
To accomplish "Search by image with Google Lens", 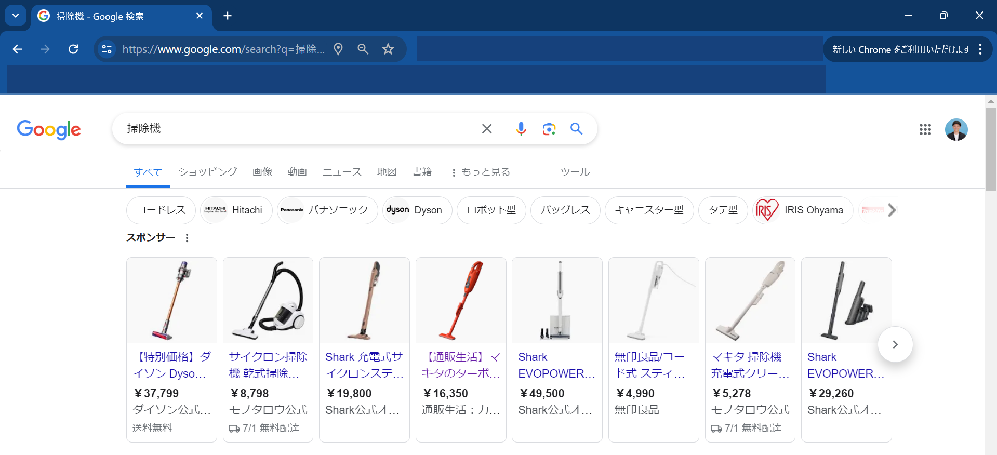I will (549, 128).
